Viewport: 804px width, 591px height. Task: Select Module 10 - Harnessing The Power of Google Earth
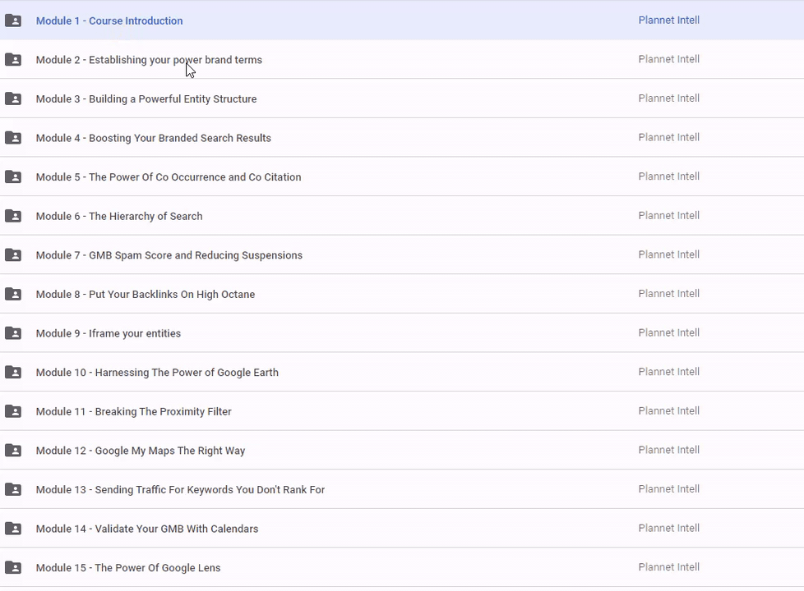pos(157,373)
